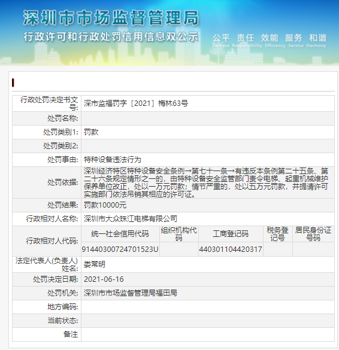339x350 pixels.
Task: Click the 税务登记号 column header
Action: point(277,234)
